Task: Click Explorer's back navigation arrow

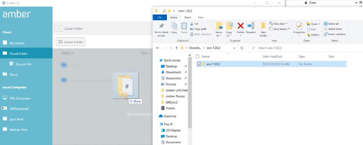Action: click(158, 48)
